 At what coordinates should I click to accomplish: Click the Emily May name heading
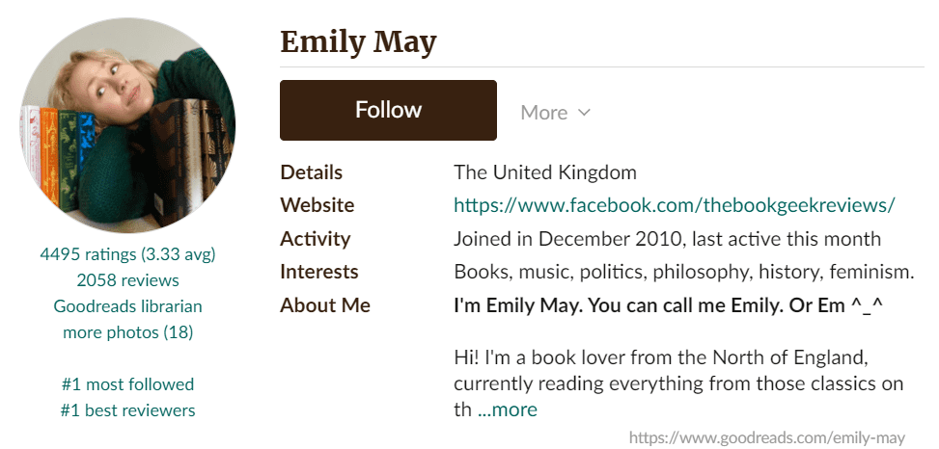tap(358, 42)
